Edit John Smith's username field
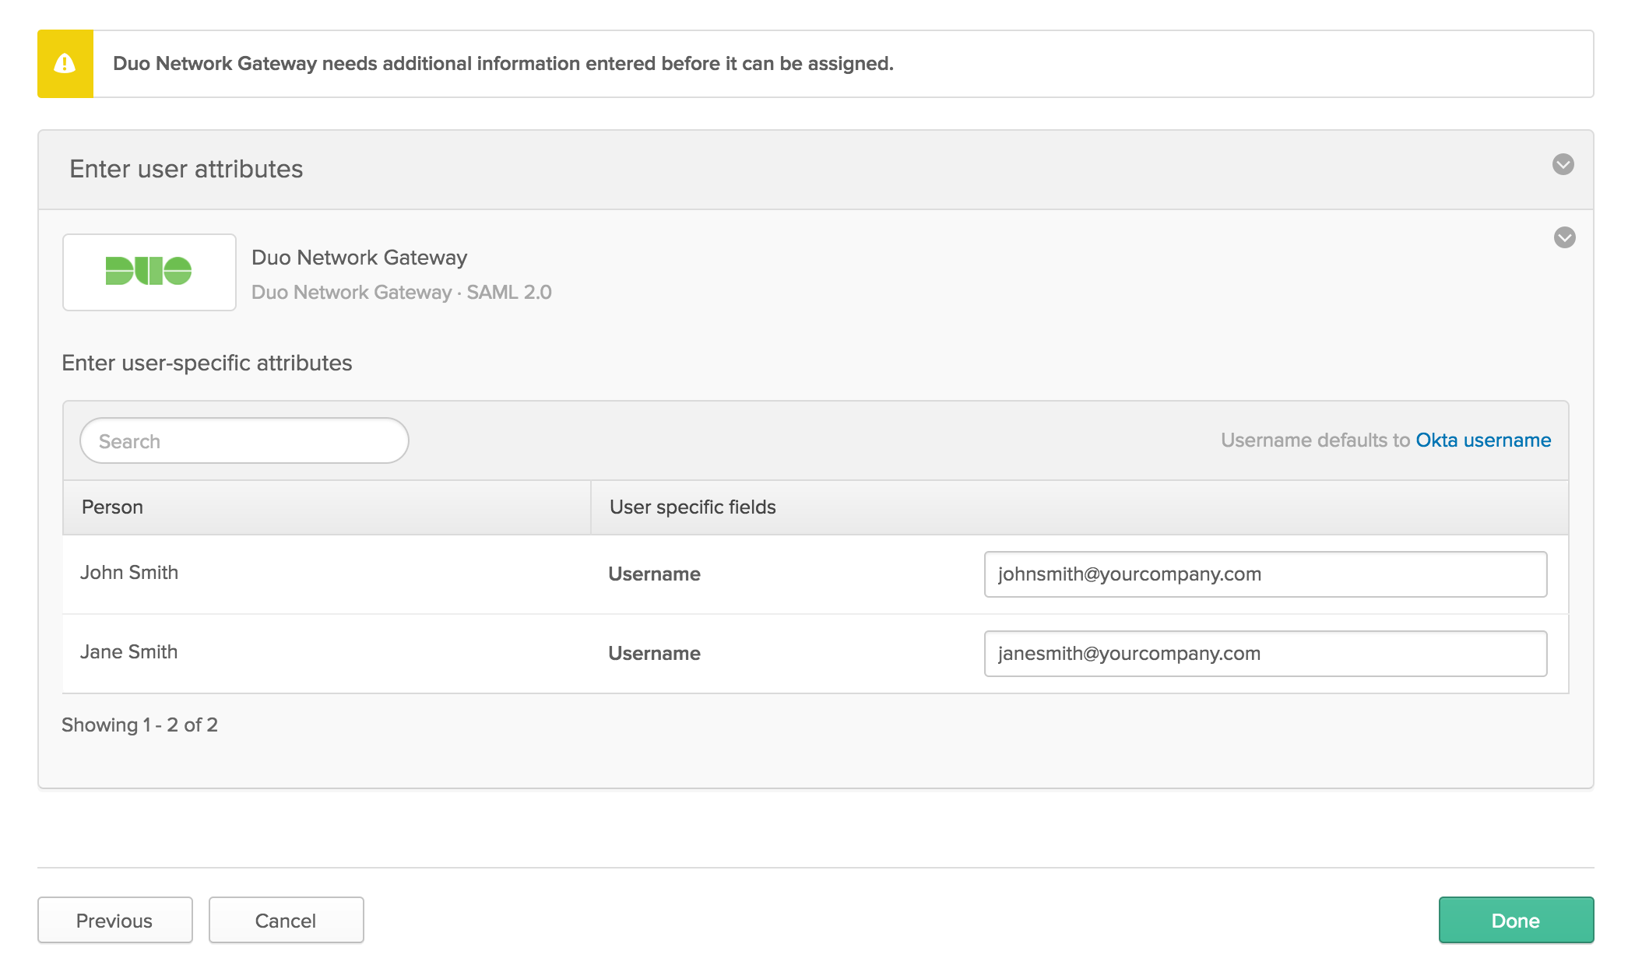 tap(1265, 574)
